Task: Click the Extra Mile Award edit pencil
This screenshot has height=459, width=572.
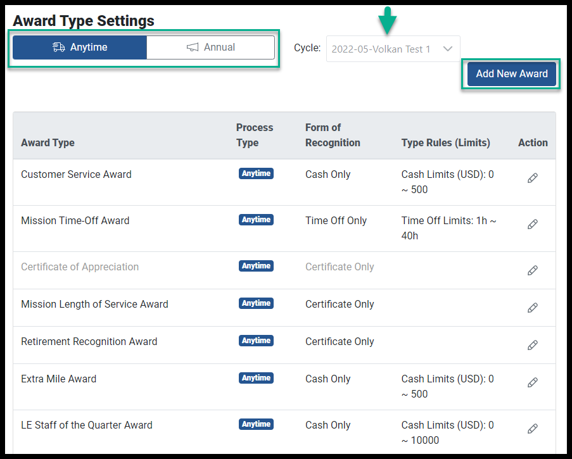Action: pos(532,382)
